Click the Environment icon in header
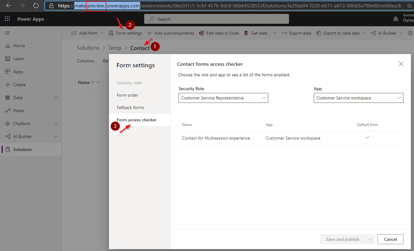 pyautogui.click(x=395, y=19)
